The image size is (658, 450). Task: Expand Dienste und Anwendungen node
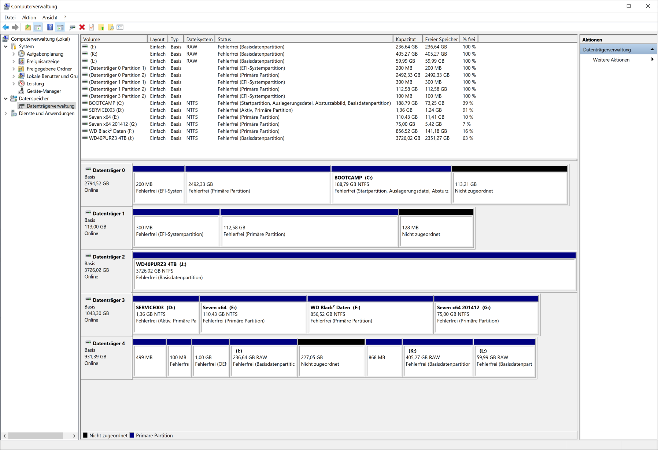(5, 113)
